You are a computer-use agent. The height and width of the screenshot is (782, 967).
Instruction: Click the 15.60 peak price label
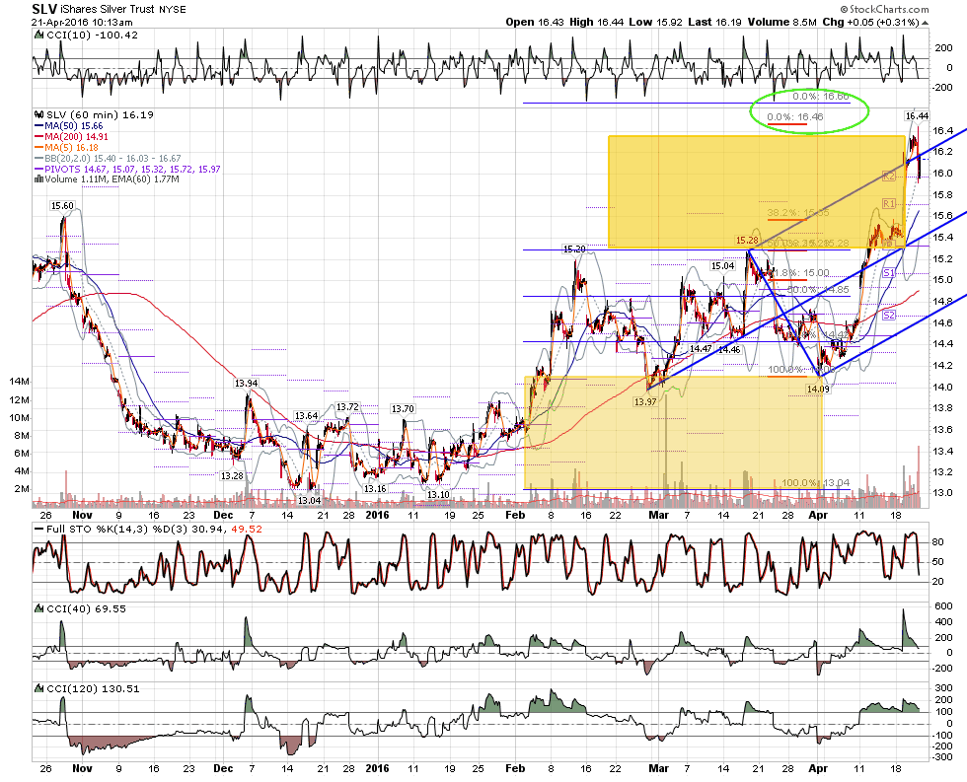pos(62,206)
